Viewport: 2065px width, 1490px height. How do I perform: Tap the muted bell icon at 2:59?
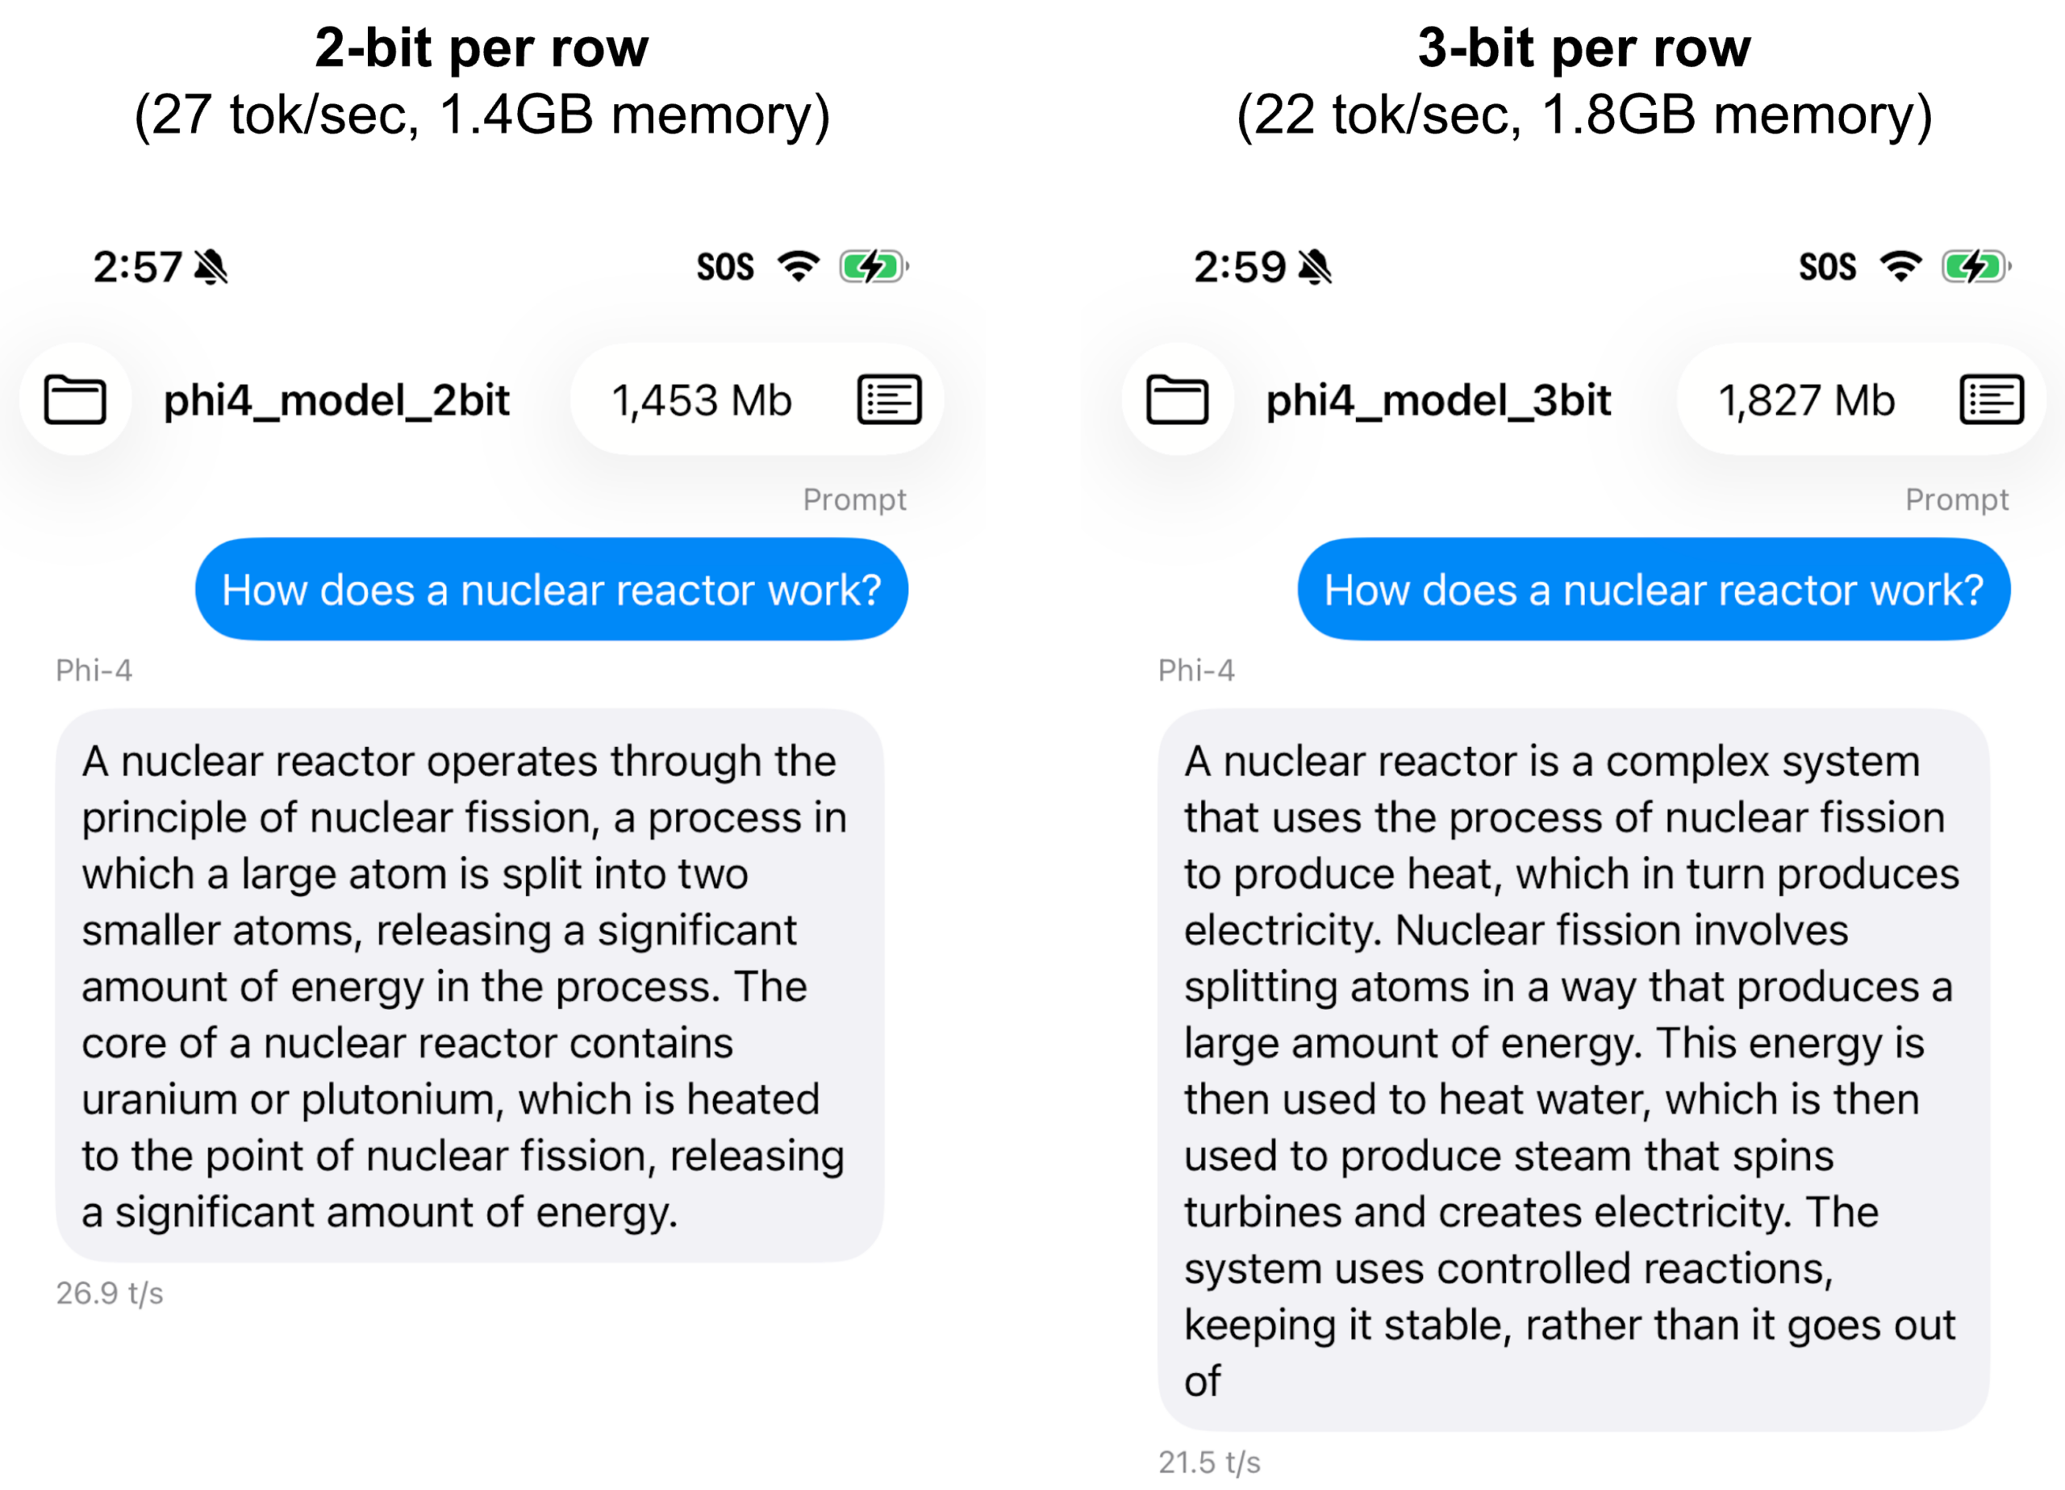click(1315, 267)
